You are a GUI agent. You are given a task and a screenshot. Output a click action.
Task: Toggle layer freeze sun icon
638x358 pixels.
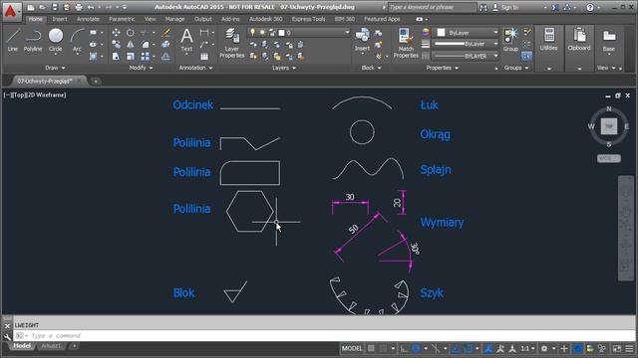click(262, 32)
